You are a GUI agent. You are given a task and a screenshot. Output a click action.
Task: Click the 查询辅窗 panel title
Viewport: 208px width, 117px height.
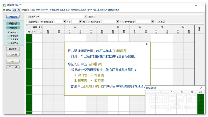tap(151, 88)
